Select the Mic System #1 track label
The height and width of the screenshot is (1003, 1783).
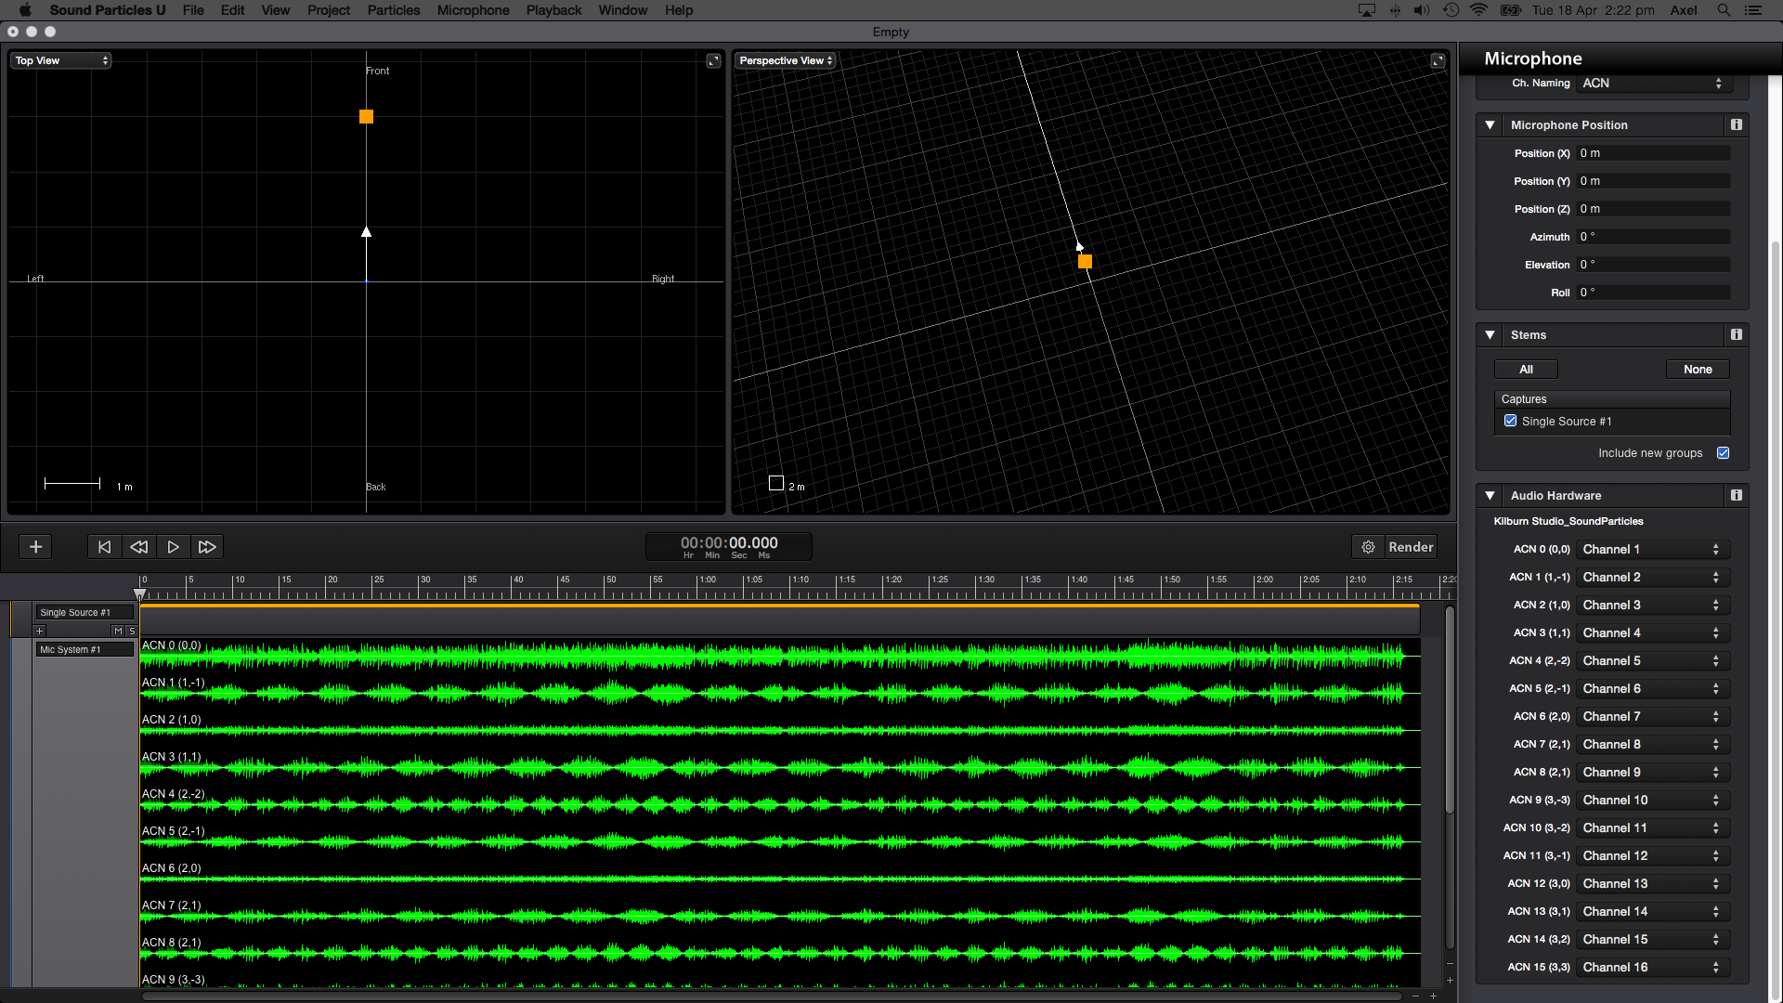[x=85, y=649]
